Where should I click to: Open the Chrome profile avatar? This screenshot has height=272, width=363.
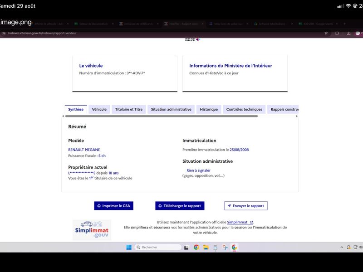coord(358,33)
